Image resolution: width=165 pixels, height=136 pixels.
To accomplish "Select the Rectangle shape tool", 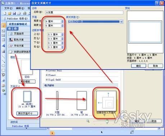I will pos(3,70).
